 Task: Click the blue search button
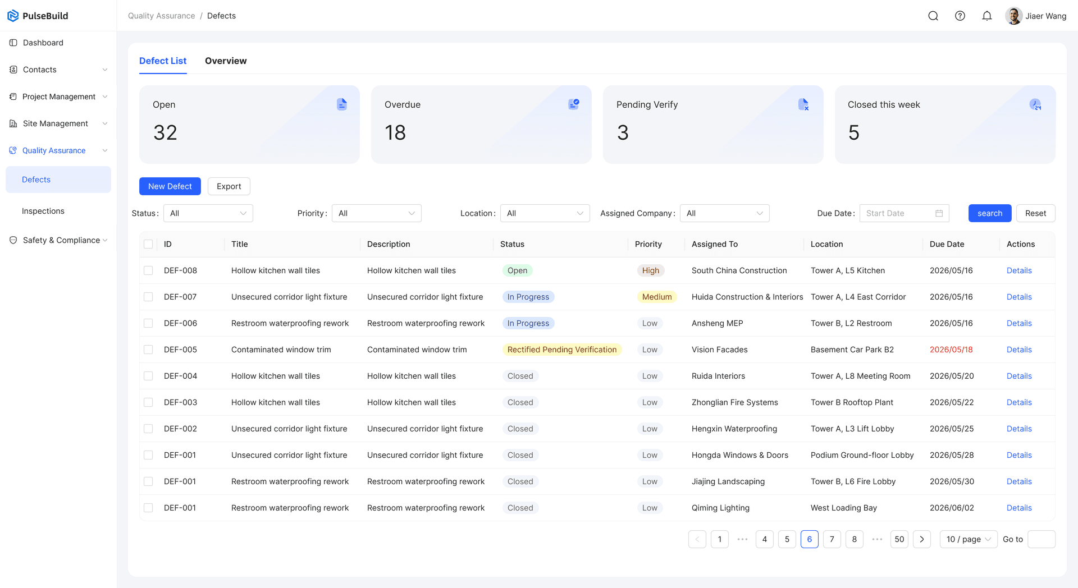pos(990,213)
